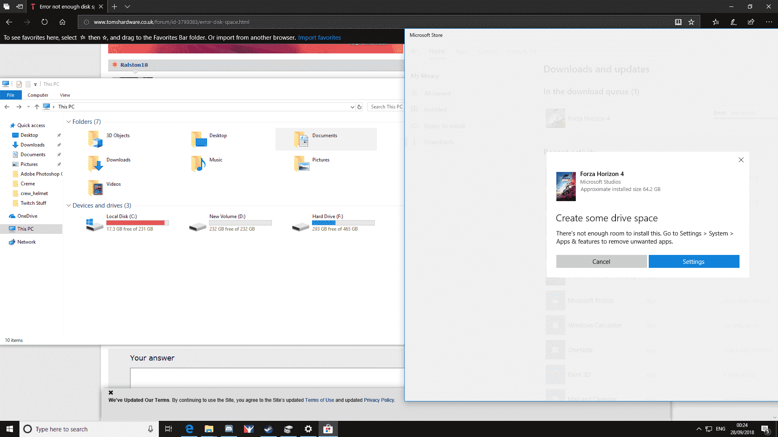Open File tab in File Explorer
Screen dimensions: 778x437
(11, 95)
